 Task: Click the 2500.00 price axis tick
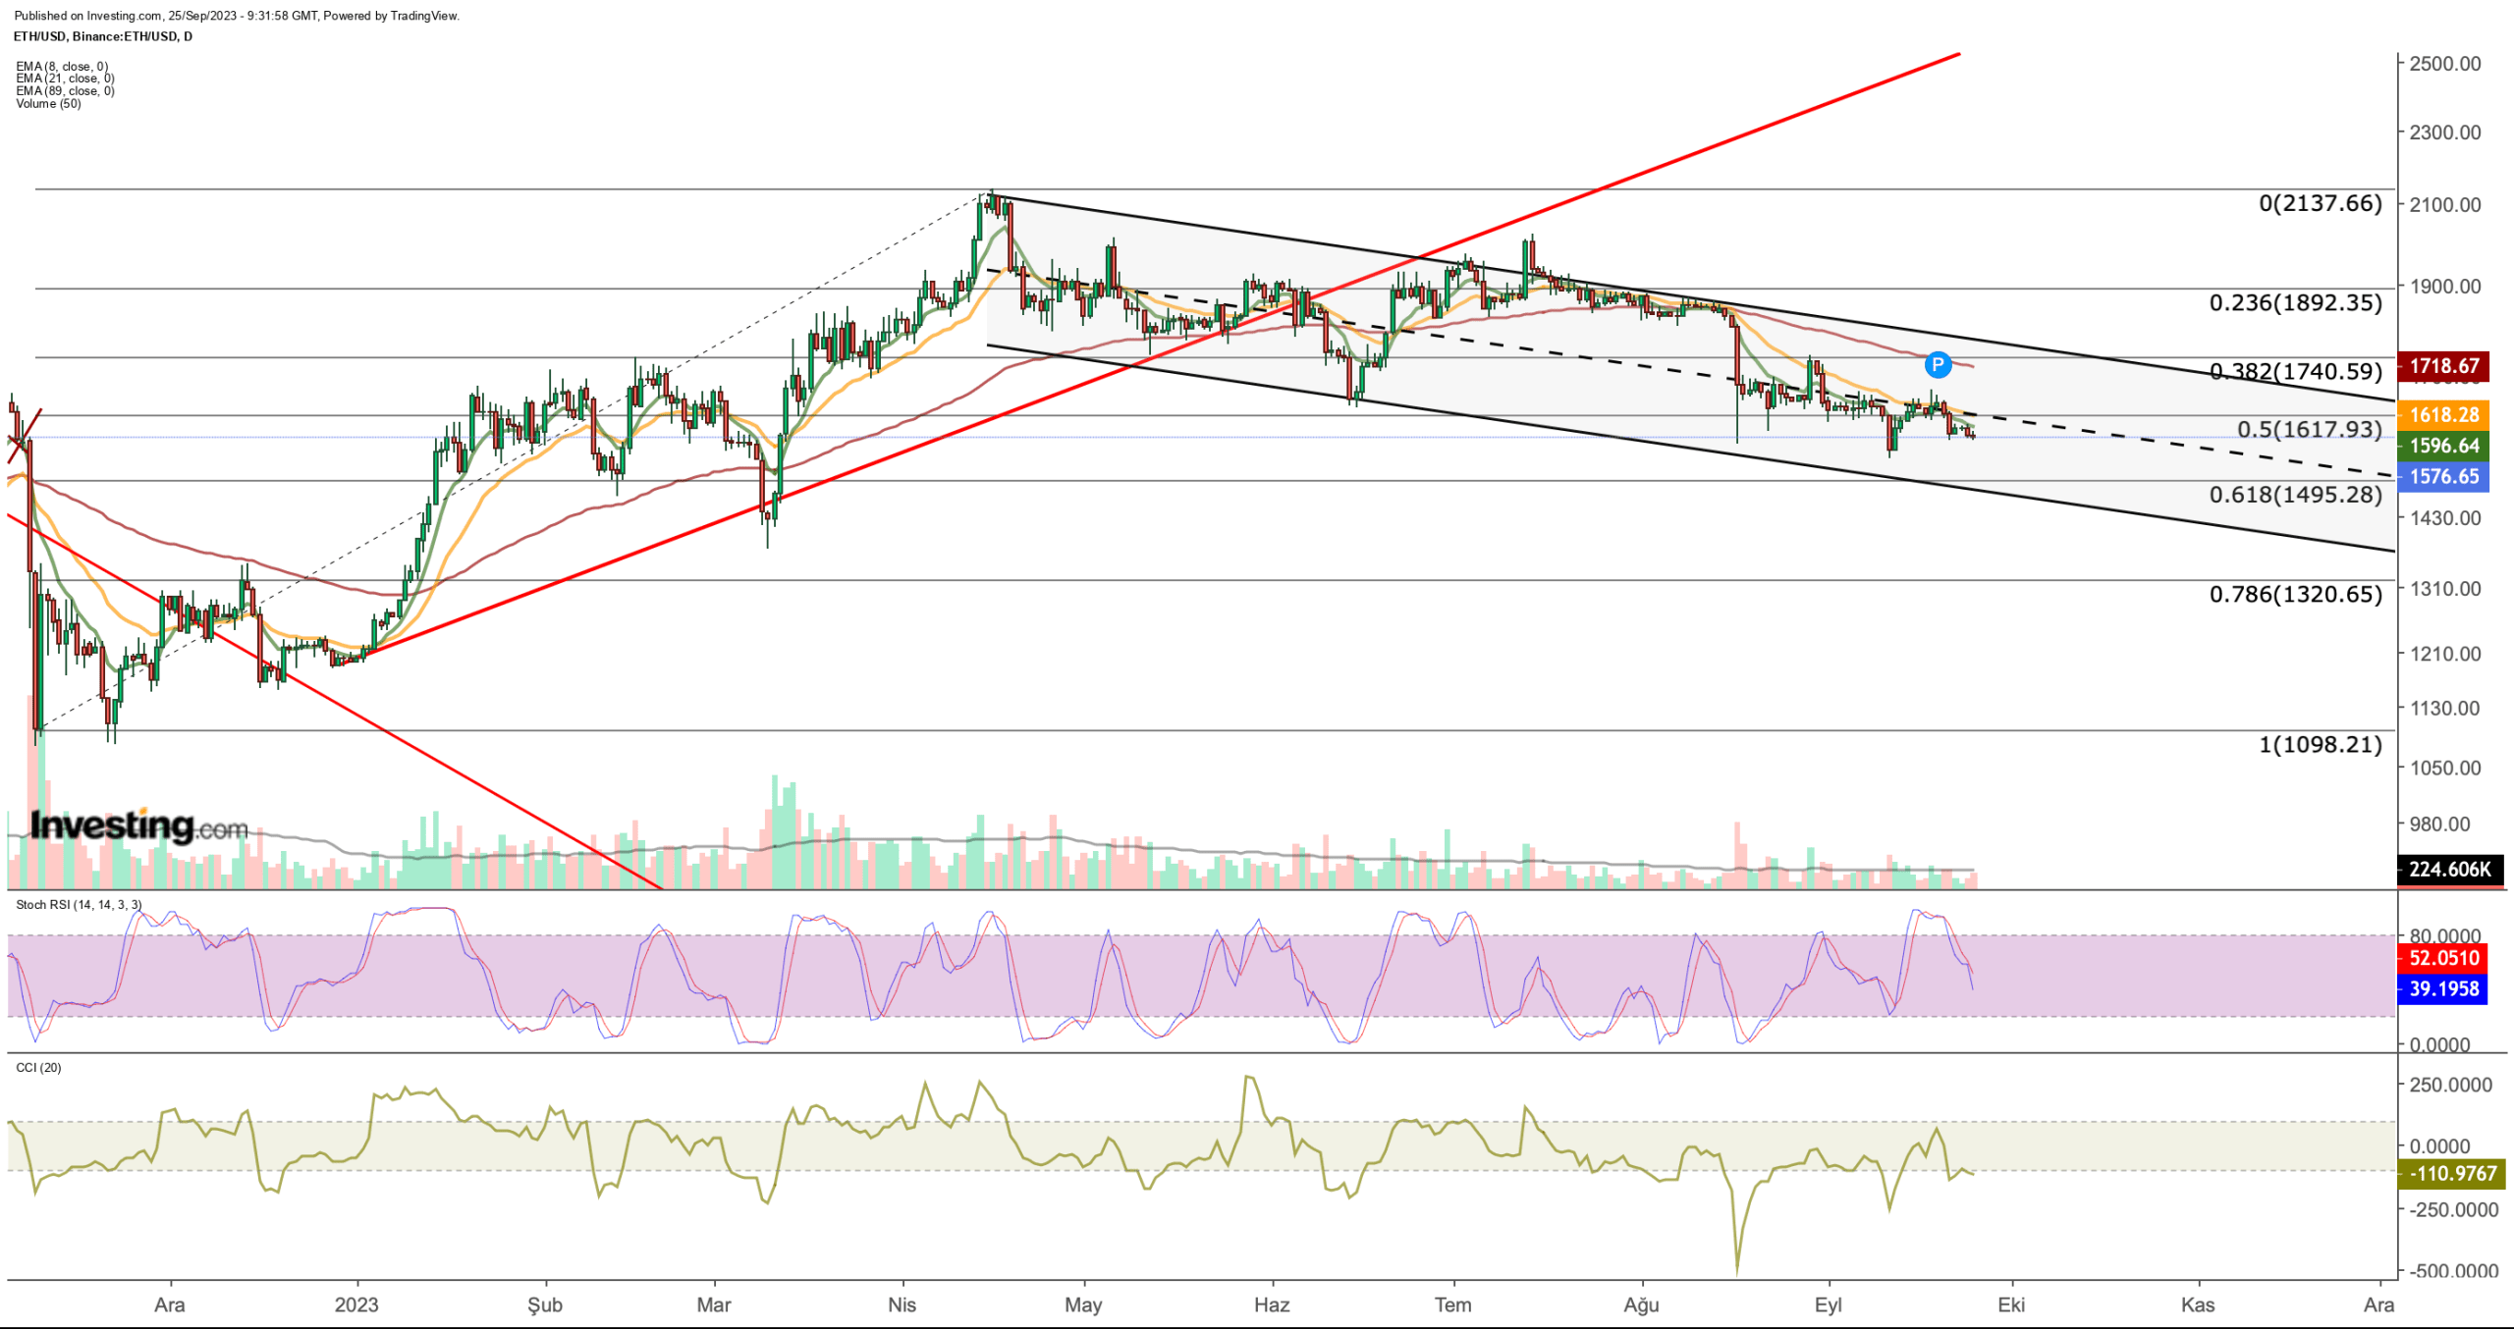click(2444, 64)
